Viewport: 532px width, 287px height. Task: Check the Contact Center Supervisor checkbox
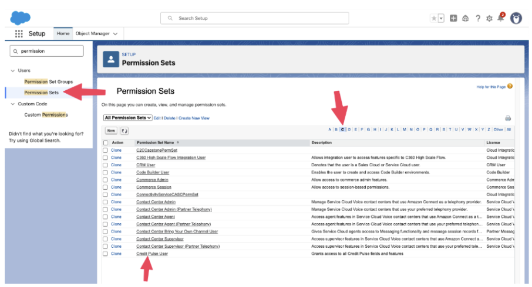click(106, 239)
